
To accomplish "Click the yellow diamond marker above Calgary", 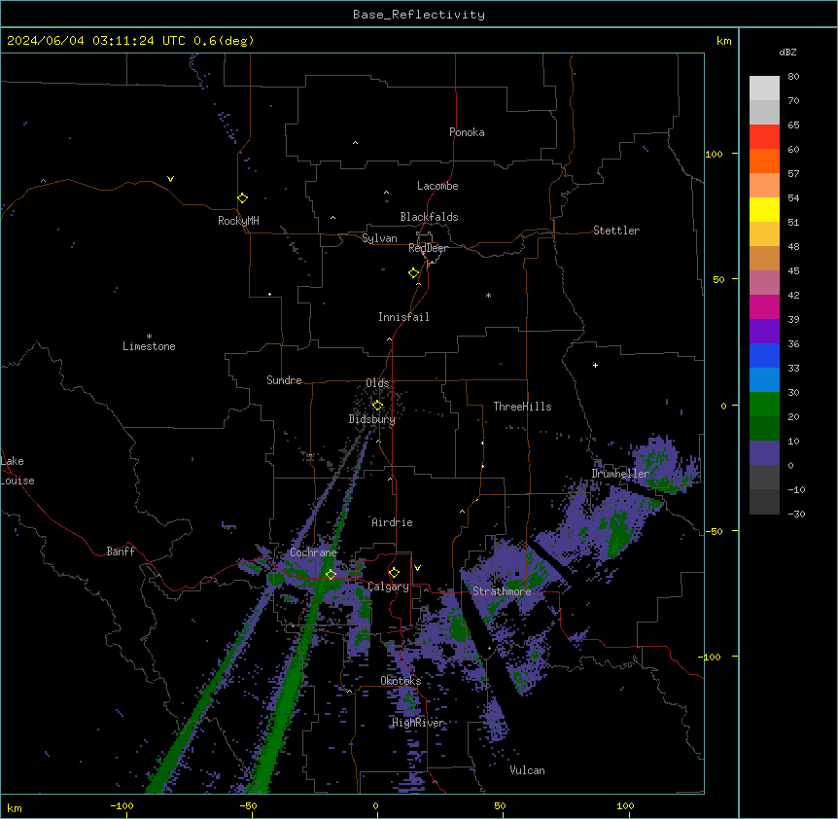I will point(394,573).
